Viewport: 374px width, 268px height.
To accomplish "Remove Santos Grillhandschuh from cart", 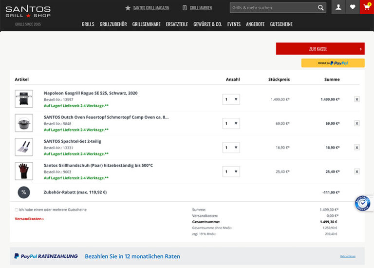I will (x=357, y=172).
